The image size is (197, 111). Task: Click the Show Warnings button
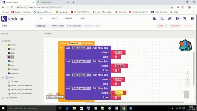tap(55, 97)
